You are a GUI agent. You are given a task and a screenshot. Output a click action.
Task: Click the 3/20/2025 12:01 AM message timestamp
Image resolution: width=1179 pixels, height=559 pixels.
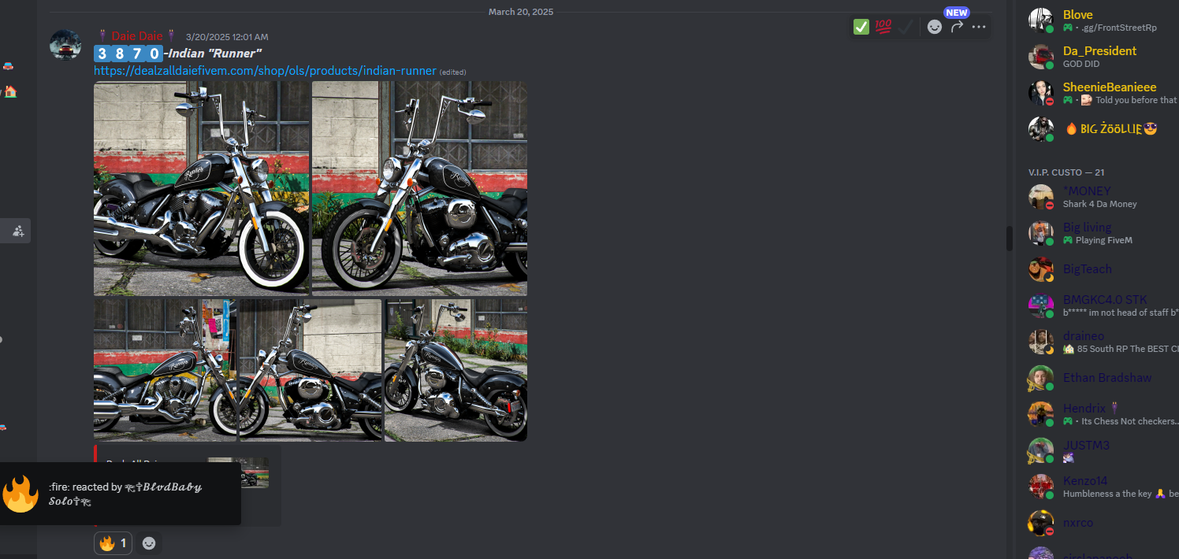[x=227, y=37]
